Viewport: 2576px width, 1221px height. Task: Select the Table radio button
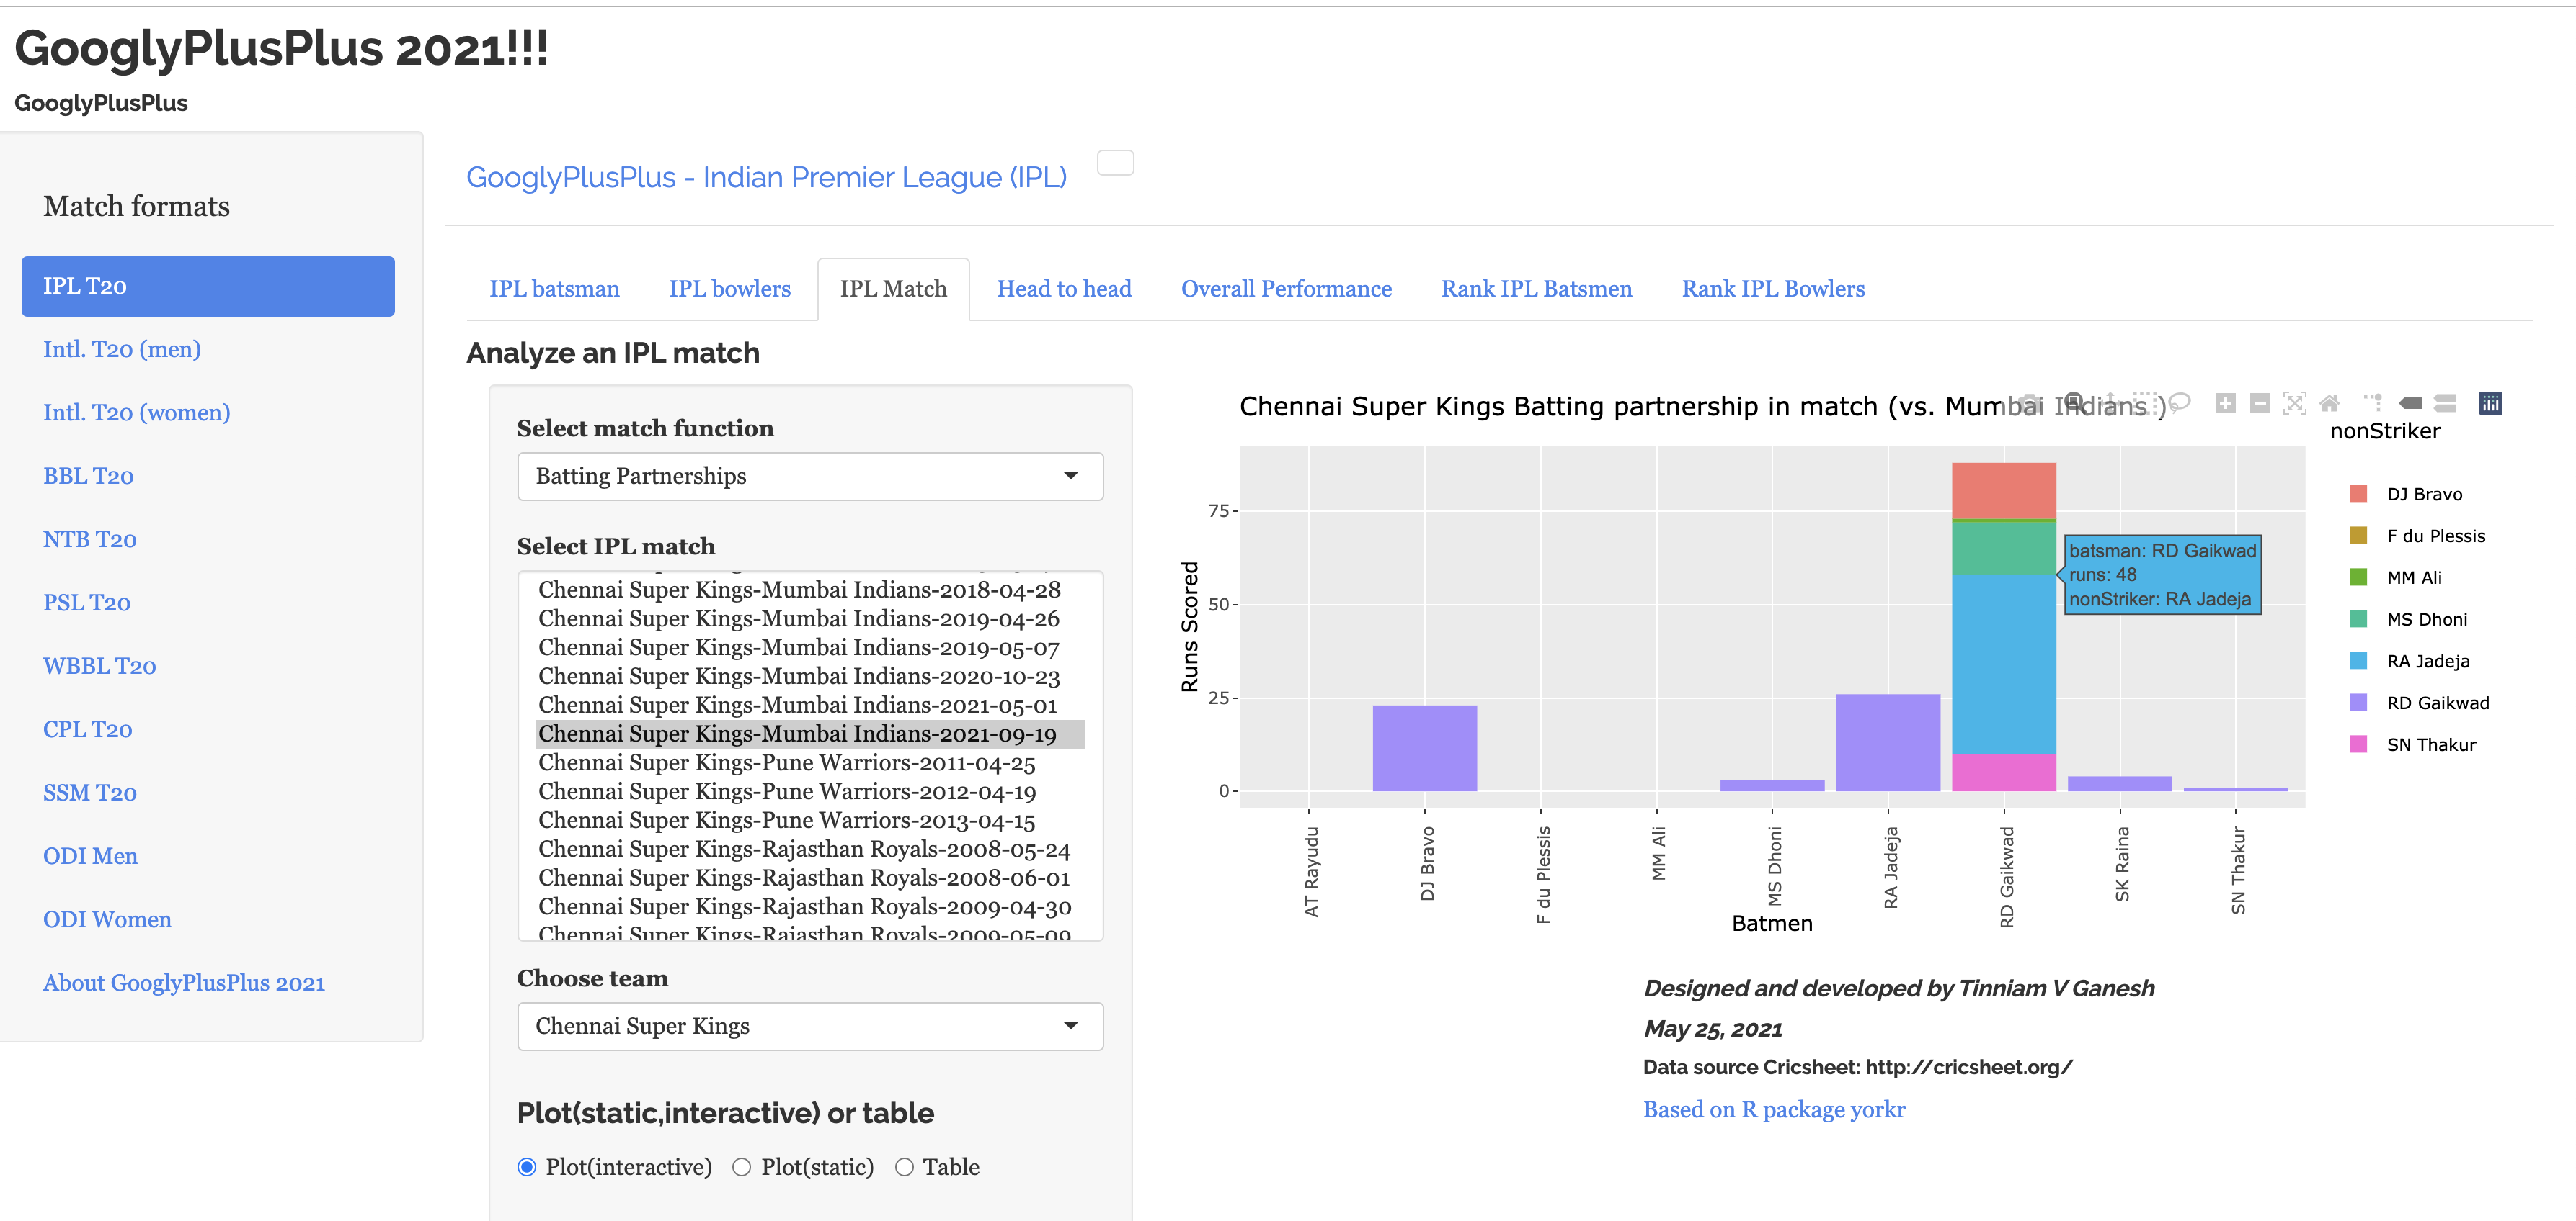[x=904, y=1167]
